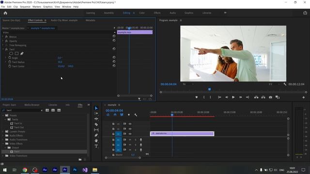310x174 pixels.
Task: Open the Fit zoom level dropdown
Action: click(188, 84)
